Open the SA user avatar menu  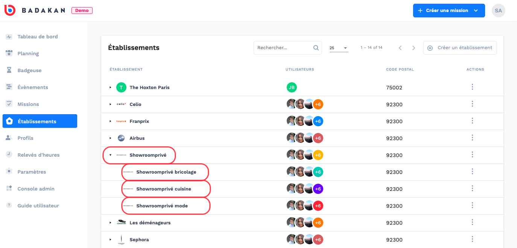498,11
